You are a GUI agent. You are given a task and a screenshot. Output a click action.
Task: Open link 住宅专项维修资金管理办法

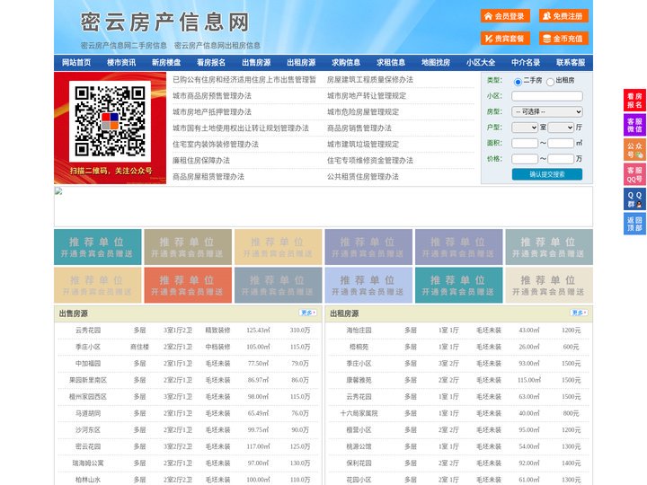tap(370, 161)
